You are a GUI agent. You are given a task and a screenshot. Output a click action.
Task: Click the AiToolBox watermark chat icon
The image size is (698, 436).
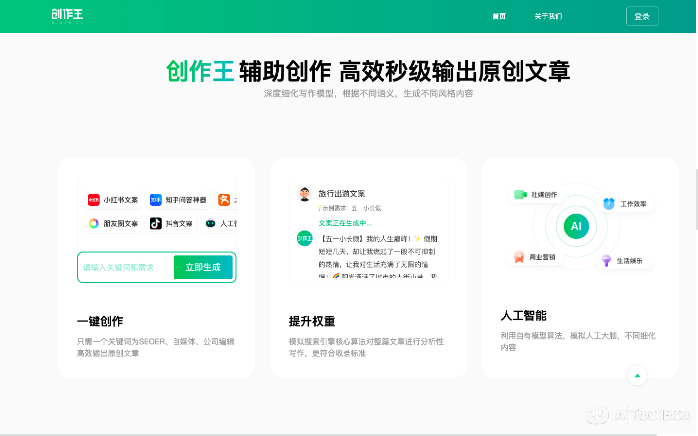[x=598, y=415]
